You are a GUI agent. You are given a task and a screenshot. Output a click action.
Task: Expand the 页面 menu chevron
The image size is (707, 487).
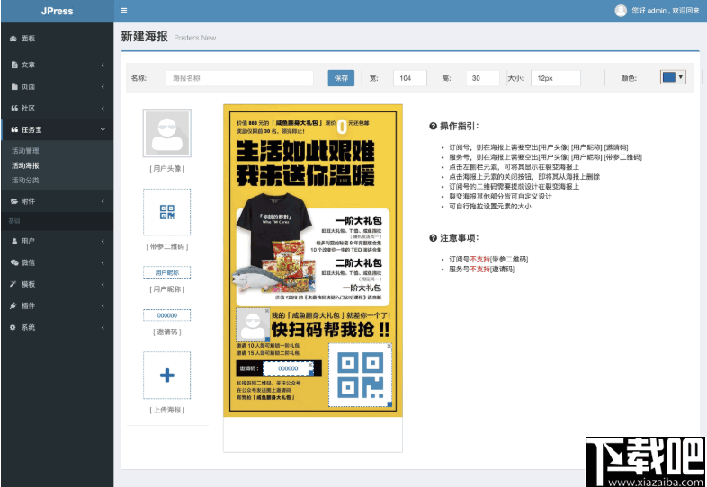tap(103, 86)
